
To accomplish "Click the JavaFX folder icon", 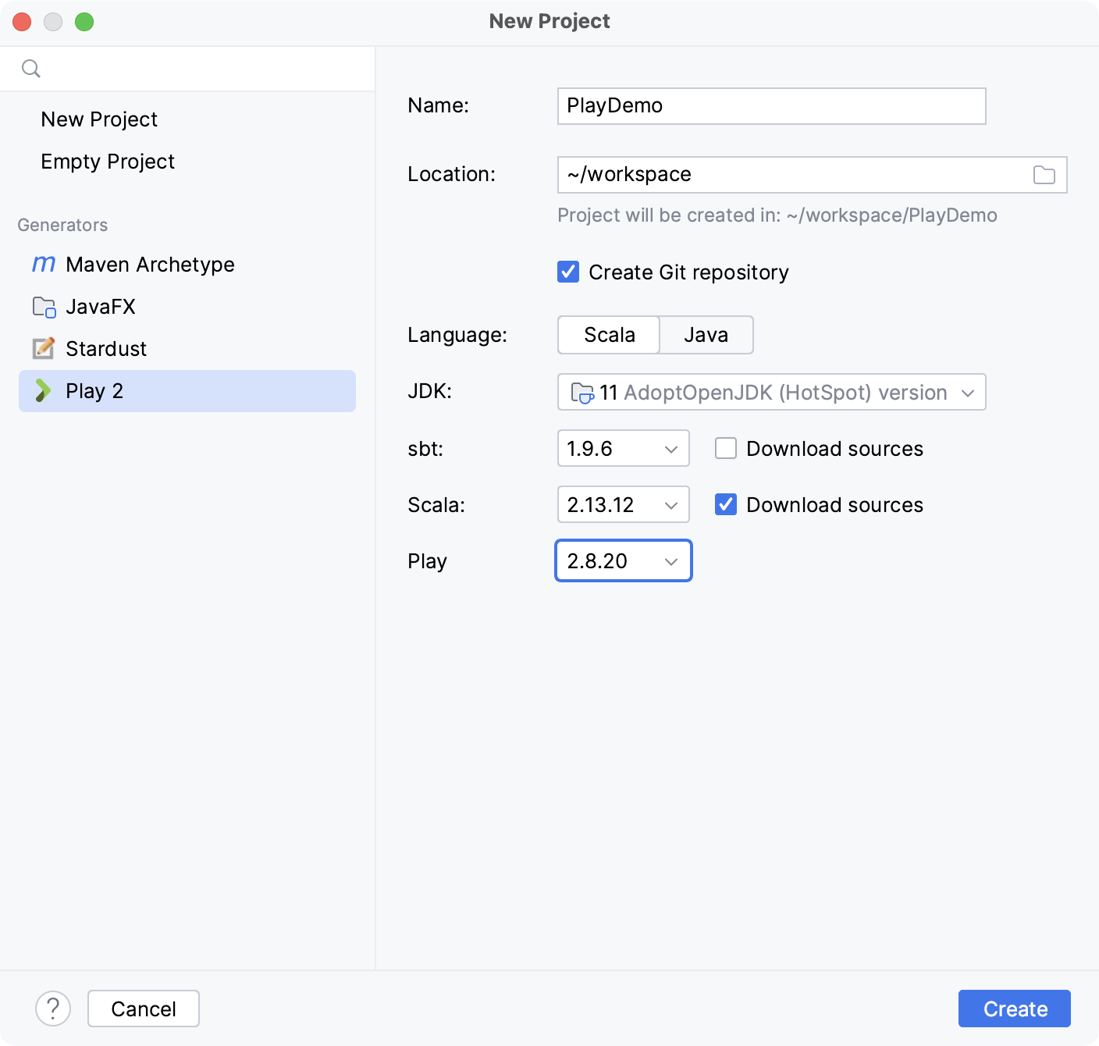I will (44, 307).
